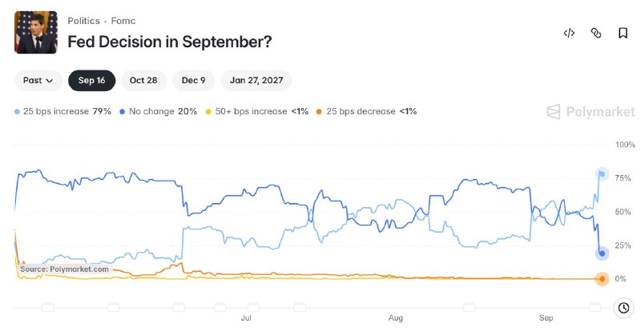Copy link using the chain icon
Viewport: 641px width, 331px height.
(596, 33)
